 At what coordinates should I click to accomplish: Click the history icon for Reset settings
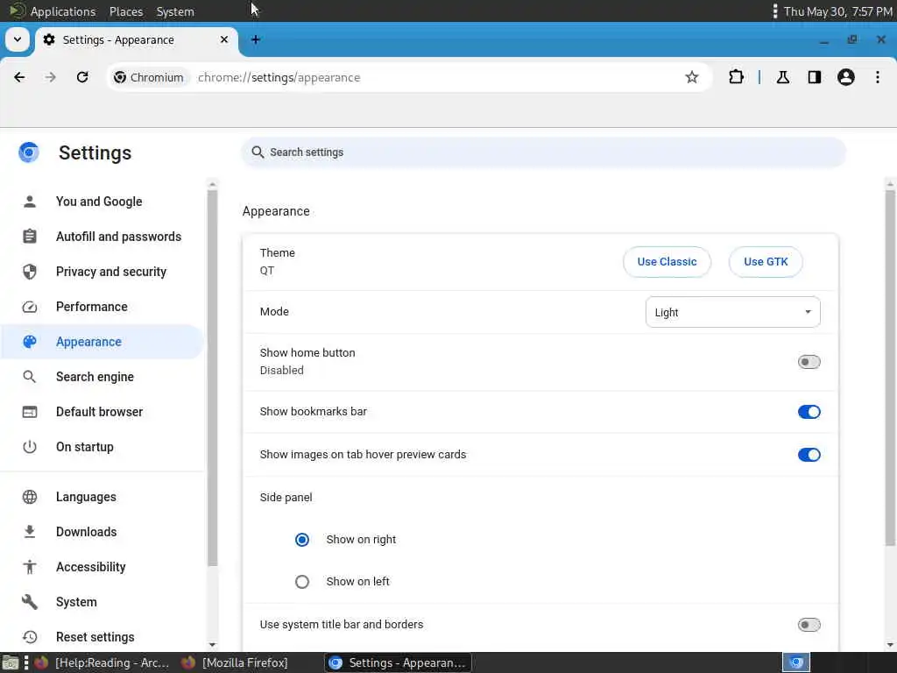30,637
